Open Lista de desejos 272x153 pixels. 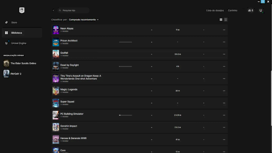215,11
